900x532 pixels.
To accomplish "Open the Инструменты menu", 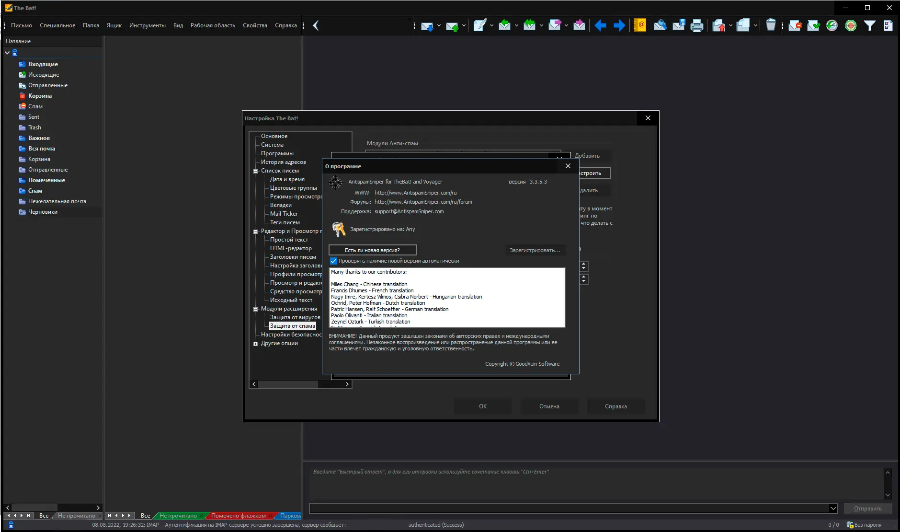I will click(x=148, y=25).
